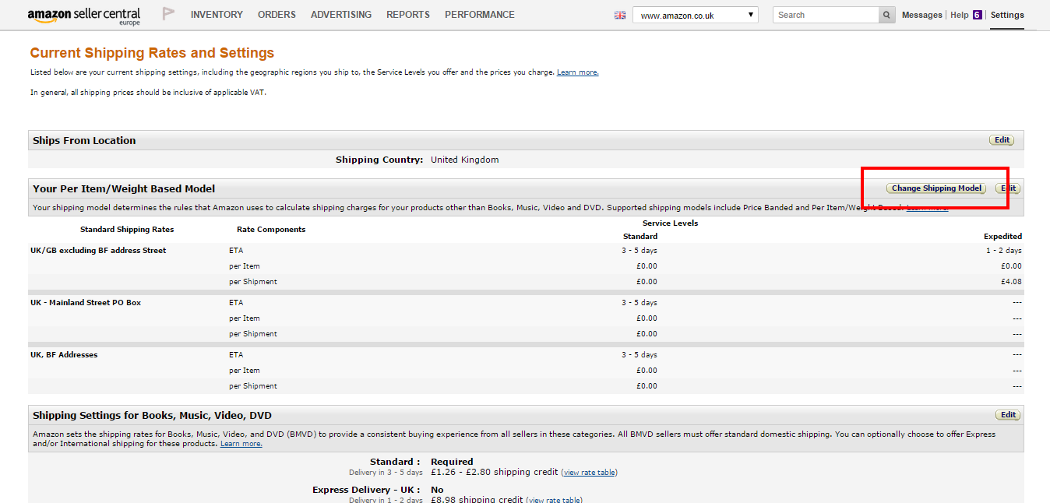The width and height of the screenshot is (1050, 503).
Task: Click Learn more link in BMVD description
Action: pos(241,444)
